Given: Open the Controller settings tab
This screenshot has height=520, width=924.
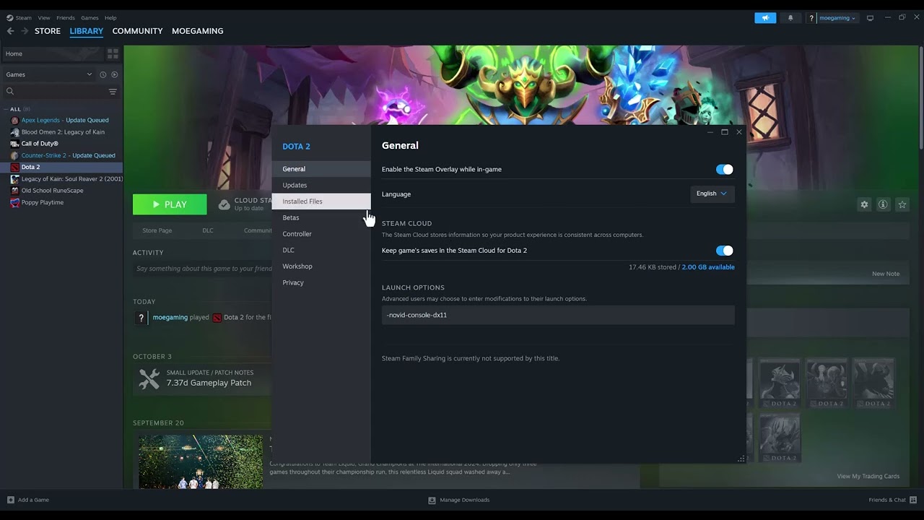Looking at the screenshot, I should [321, 234].
